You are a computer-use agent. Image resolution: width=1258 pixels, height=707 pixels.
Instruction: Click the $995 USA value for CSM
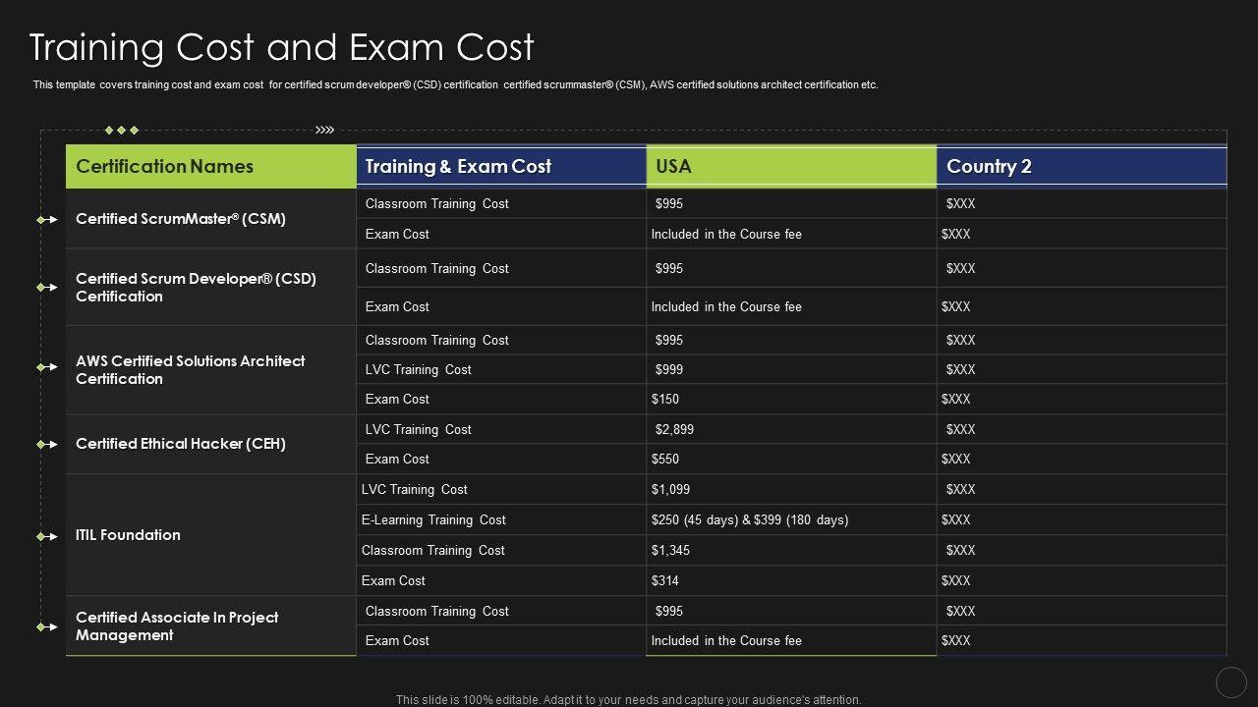click(669, 203)
